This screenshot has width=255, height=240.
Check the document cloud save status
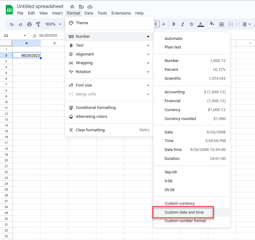pyautogui.click(x=89, y=6)
